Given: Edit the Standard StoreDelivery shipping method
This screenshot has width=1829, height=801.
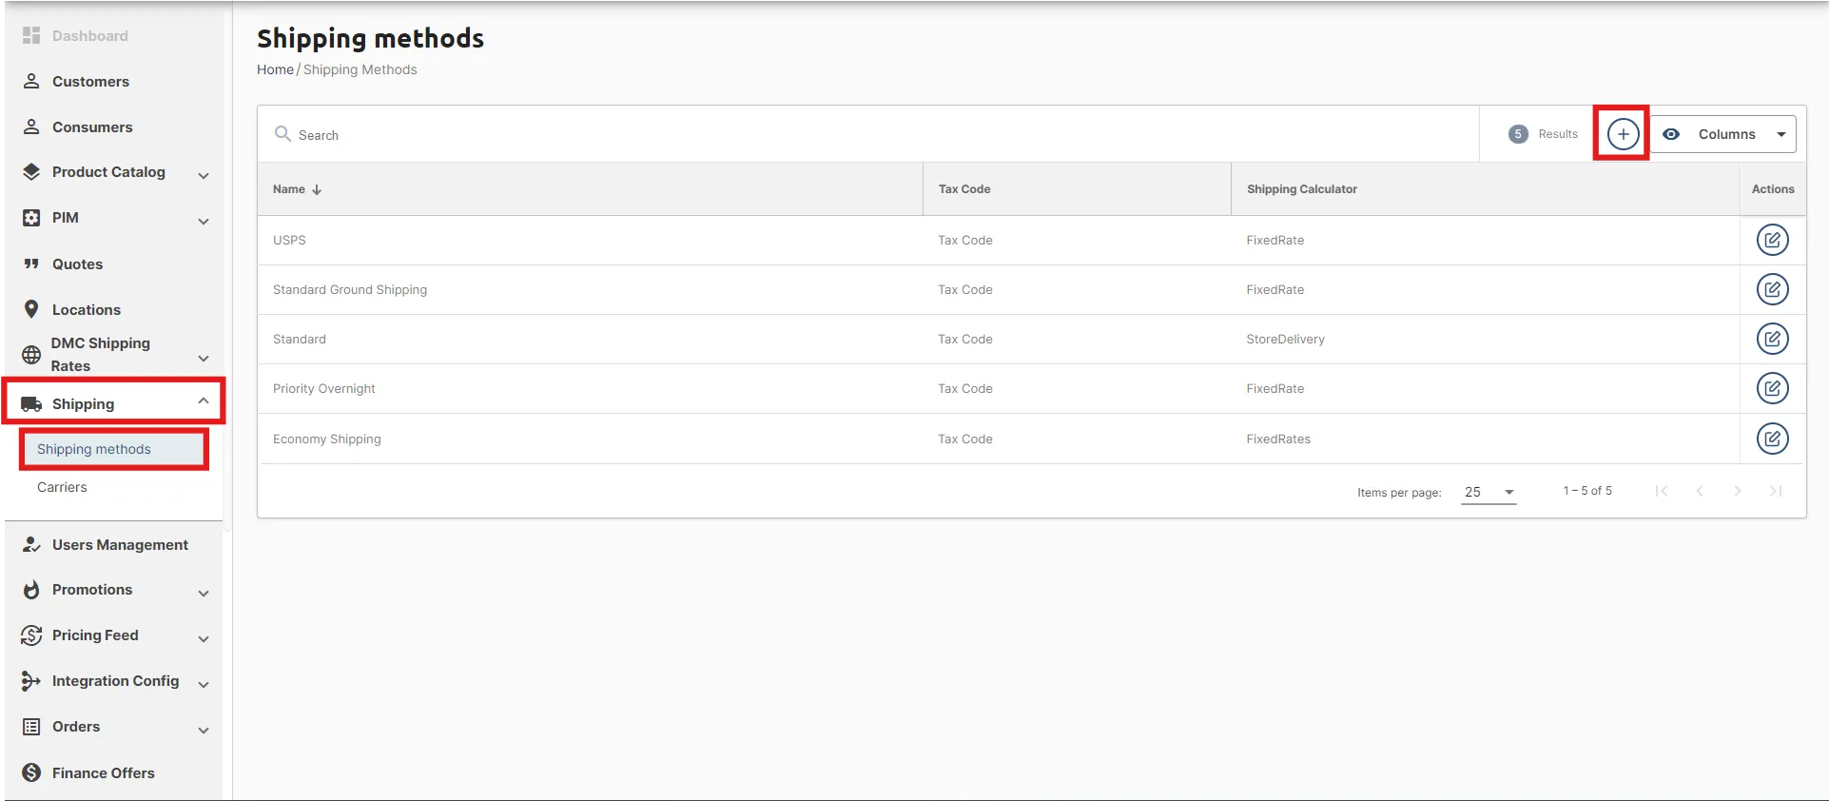Looking at the screenshot, I should coord(1772,339).
